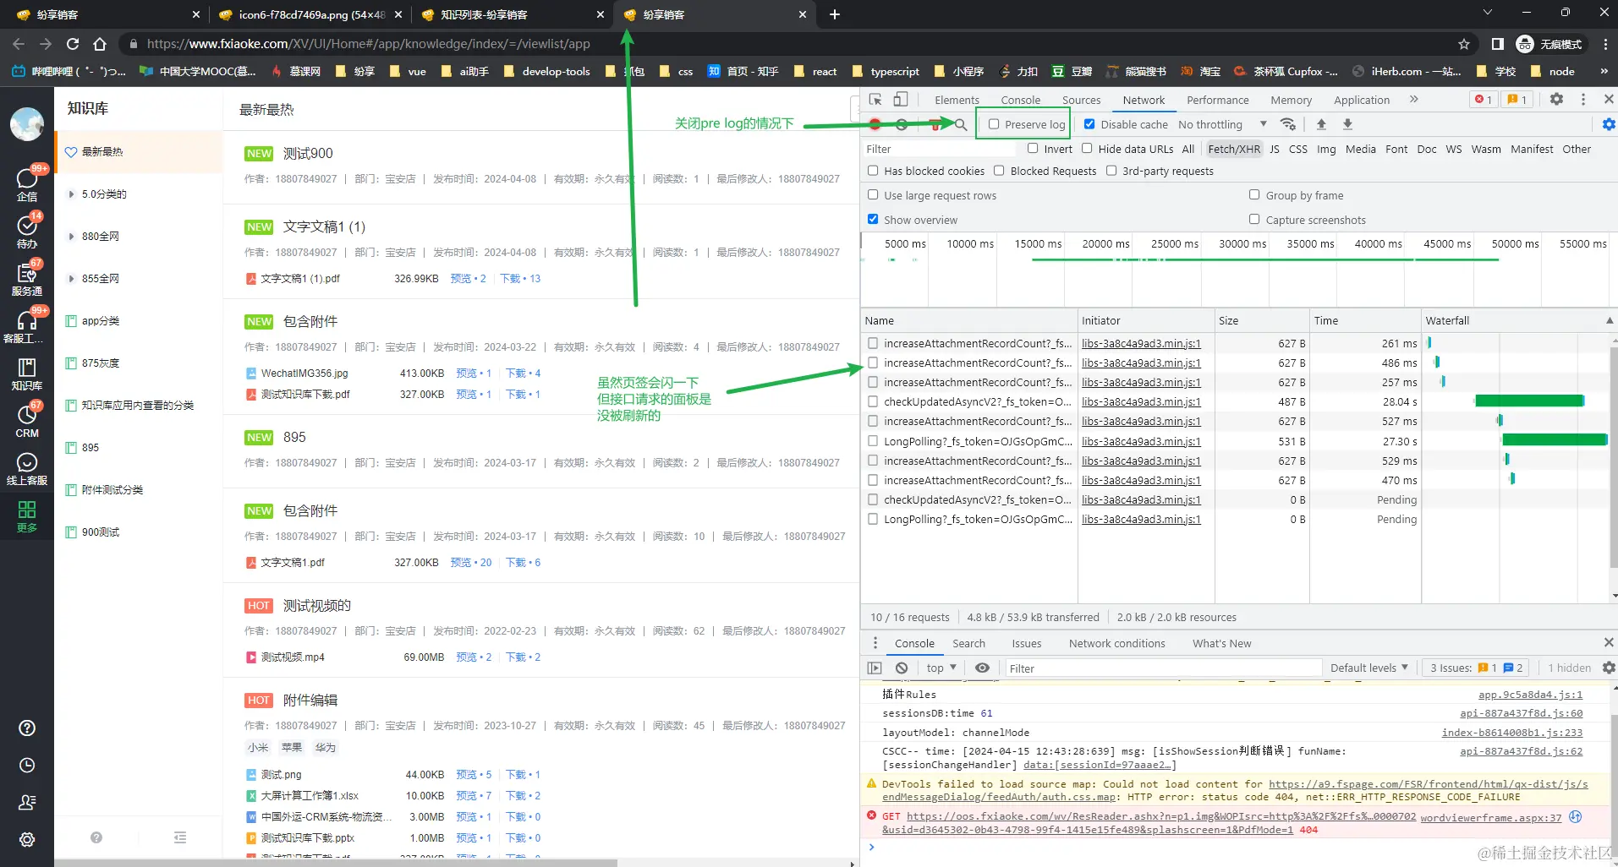Expand the 880全网 tree item
This screenshot has height=867, width=1618.
(71, 237)
